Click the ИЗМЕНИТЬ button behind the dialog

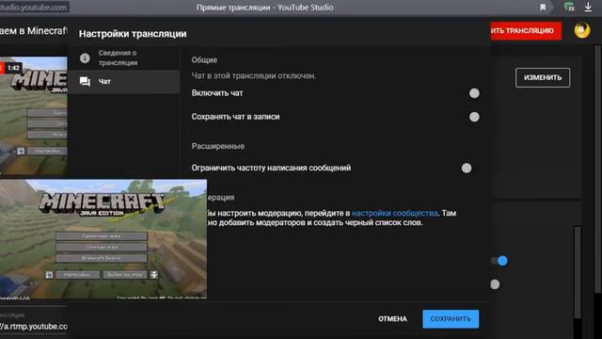pyautogui.click(x=543, y=77)
